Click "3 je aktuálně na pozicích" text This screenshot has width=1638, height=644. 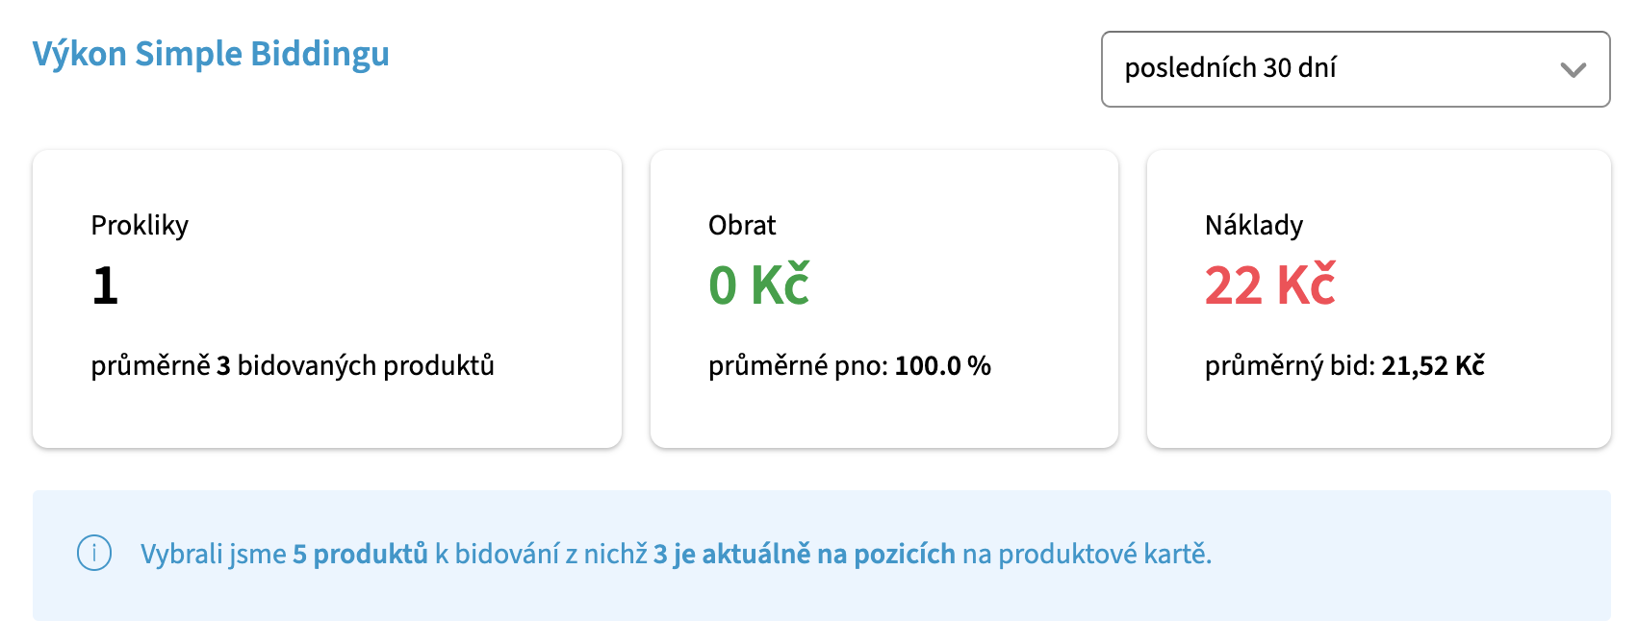804,554
